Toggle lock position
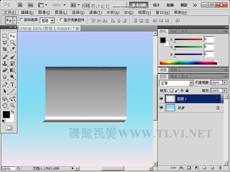The height and width of the screenshot is (172, 230). click(x=182, y=91)
